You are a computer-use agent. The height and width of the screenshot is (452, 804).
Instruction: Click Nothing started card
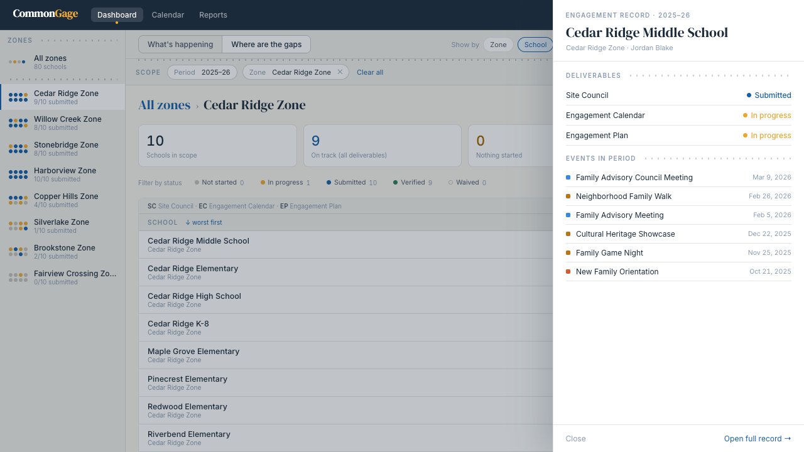[511, 146]
